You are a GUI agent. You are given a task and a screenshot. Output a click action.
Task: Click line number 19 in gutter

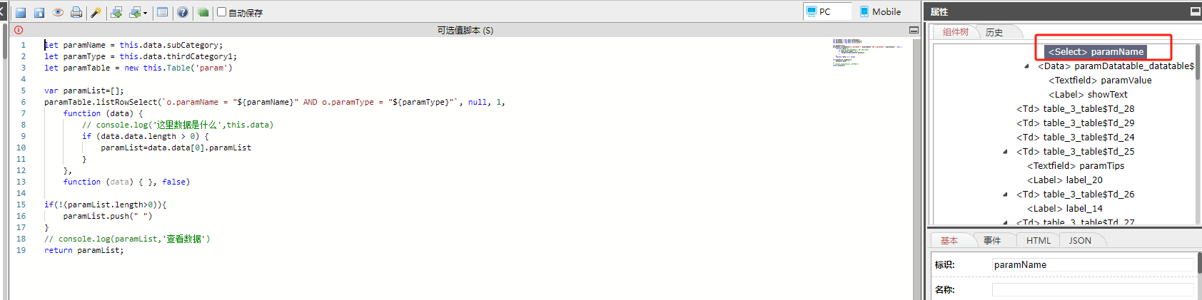21,250
